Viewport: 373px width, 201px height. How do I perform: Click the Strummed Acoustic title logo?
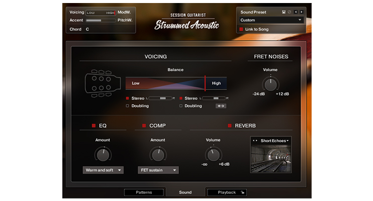click(x=187, y=25)
